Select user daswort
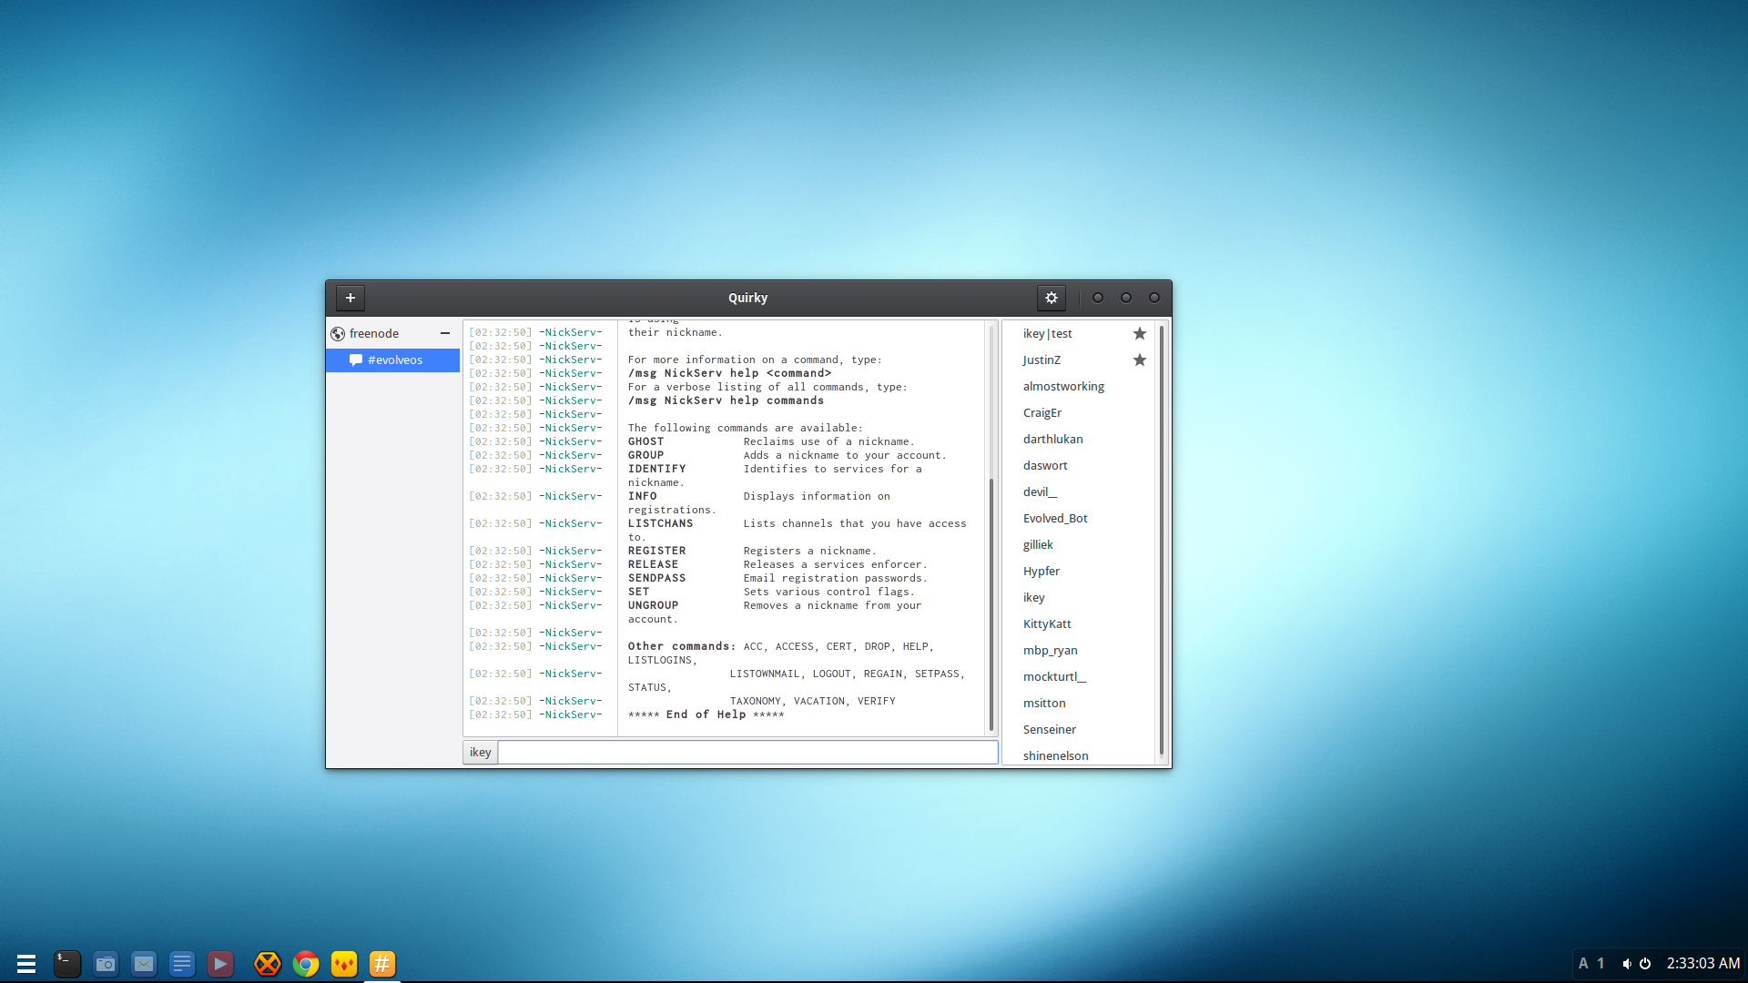The height and width of the screenshot is (983, 1748). coord(1079,465)
